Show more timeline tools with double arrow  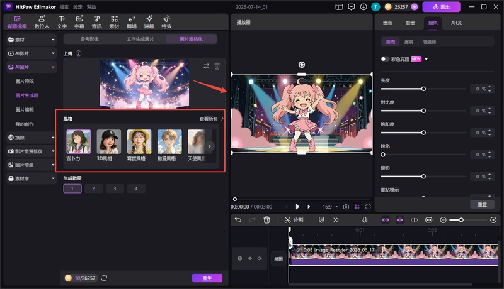[x=336, y=220]
